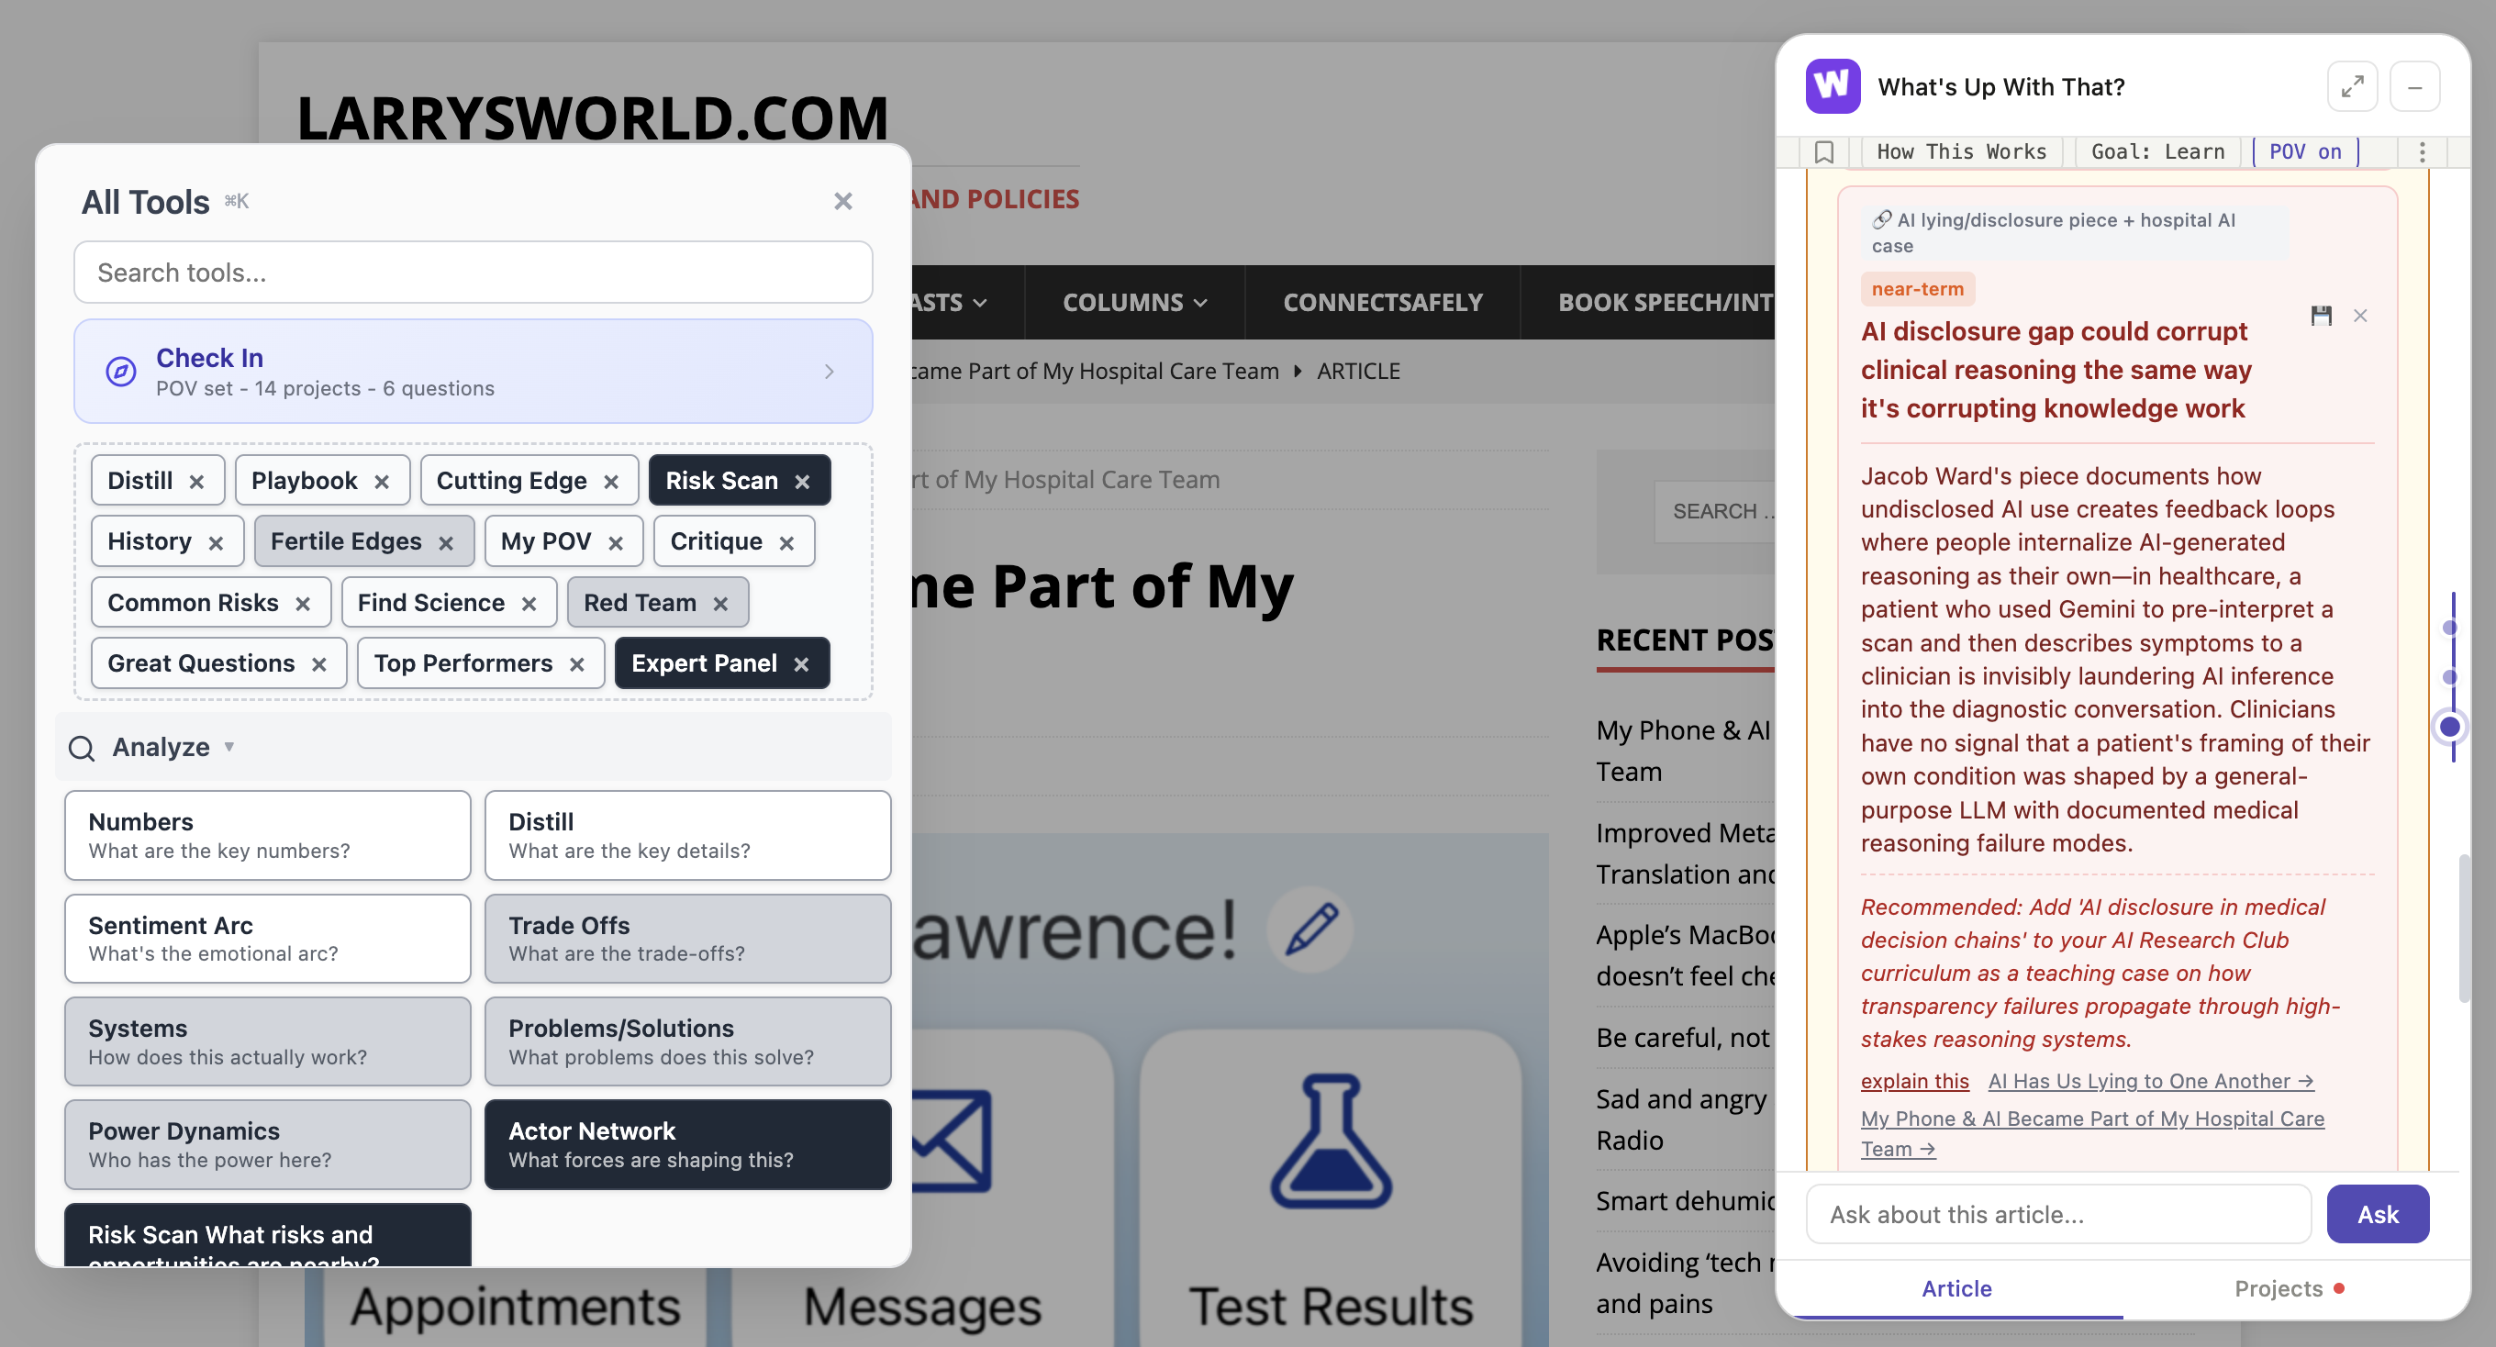The image size is (2496, 1347).
Task: Close the All Tools panel
Action: (843, 201)
